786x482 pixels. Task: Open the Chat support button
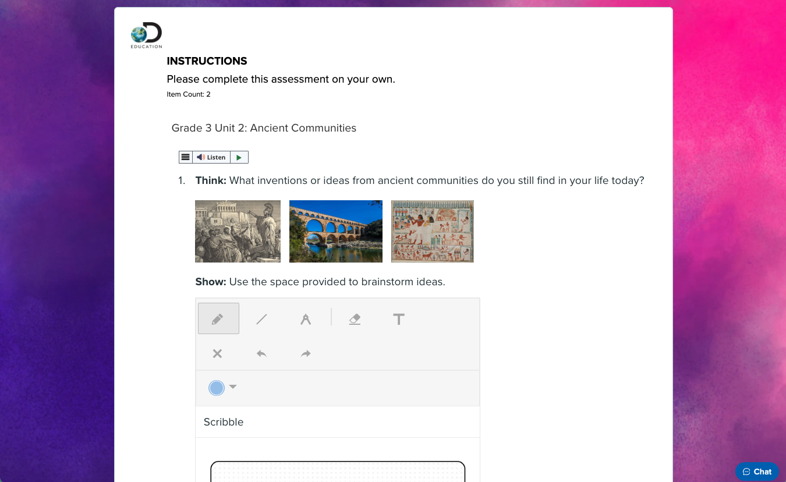click(x=757, y=472)
